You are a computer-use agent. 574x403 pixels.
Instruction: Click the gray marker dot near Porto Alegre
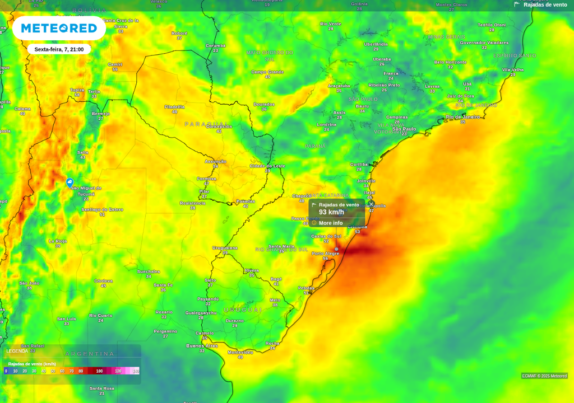336,249
